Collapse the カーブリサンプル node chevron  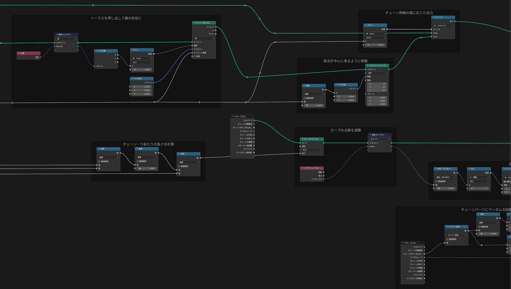pos(303,139)
